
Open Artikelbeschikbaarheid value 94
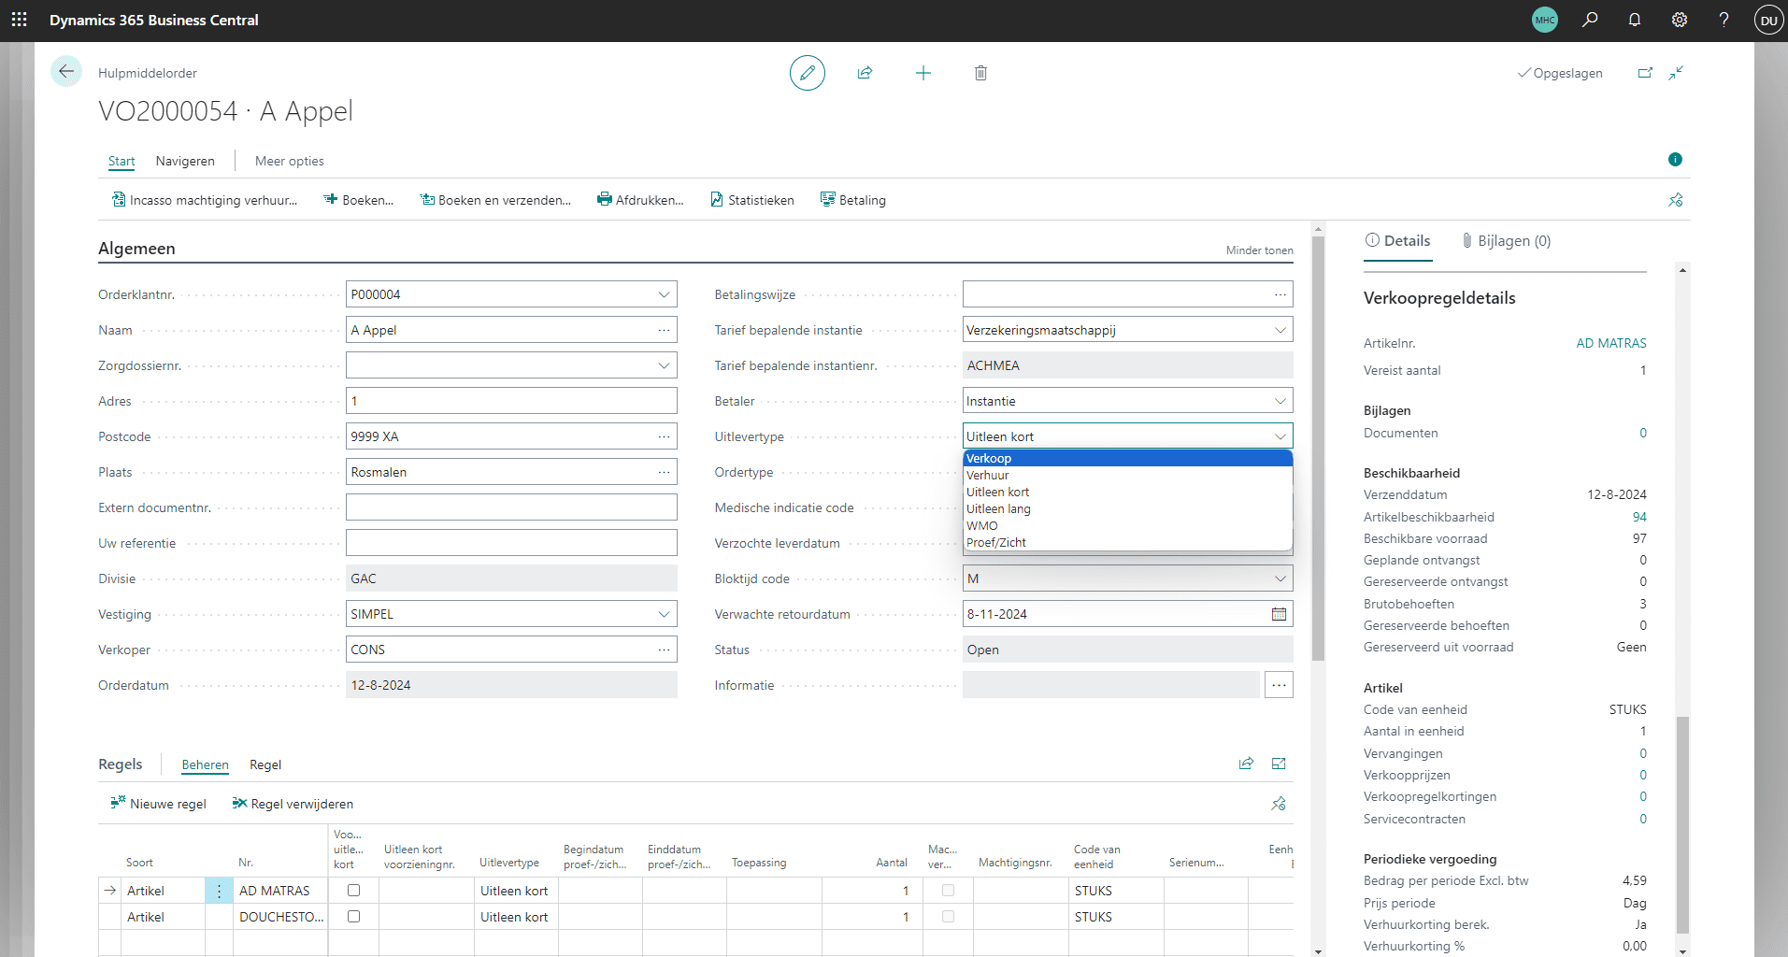point(1639,517)
